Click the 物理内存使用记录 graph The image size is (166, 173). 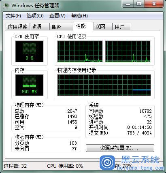(x=104, y=85)
